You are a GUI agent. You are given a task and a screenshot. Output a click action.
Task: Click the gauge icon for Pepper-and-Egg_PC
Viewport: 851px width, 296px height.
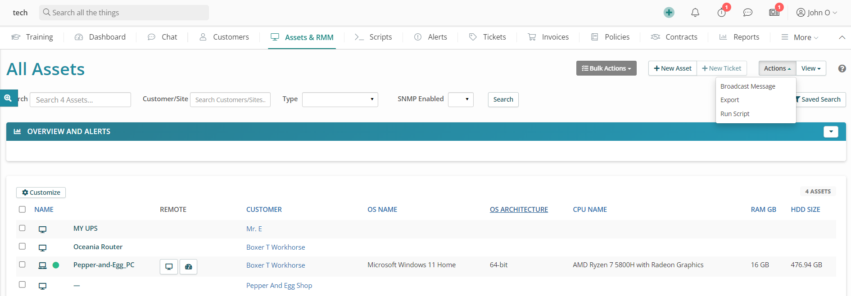click(x=188, y=267)
